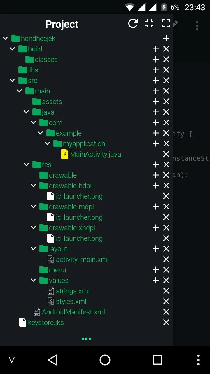Refresh the project tree
The height and width of the screenshot is (374, 210).
pos(133,24)
